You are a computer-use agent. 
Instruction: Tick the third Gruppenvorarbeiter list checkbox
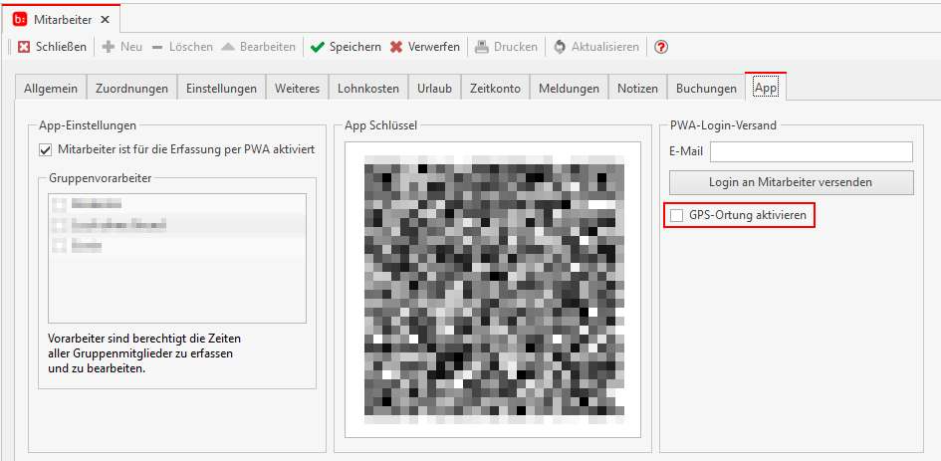pyautogui.click(x=59, y=246)
